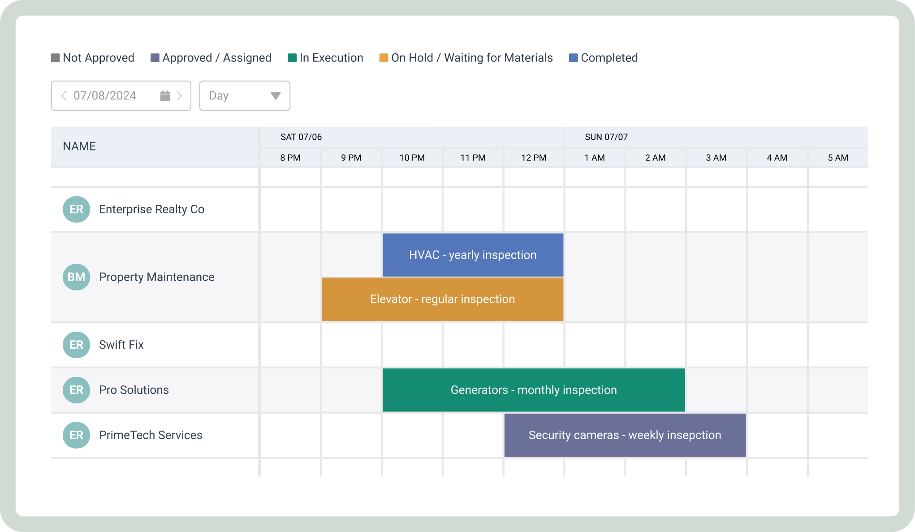The width and height of the screenshot is (915, 532).
Task: Click the Day dropdown arrow
Action: click(x=276, y=95)
